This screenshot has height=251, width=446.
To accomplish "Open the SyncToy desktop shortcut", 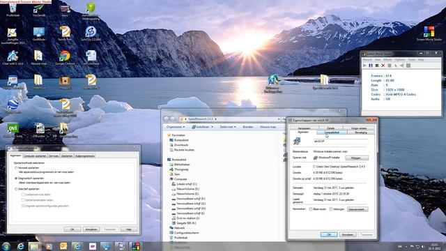I will point(91,34).
